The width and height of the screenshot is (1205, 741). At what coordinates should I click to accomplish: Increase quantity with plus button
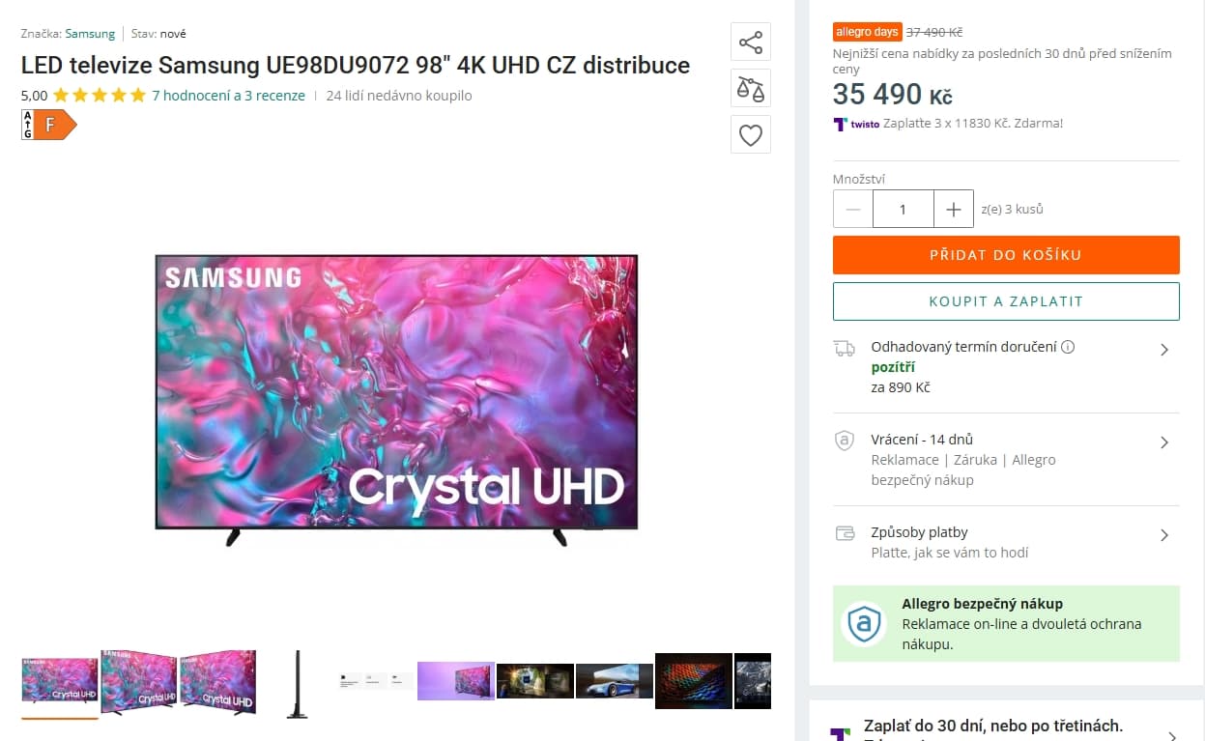click(954, 210)
